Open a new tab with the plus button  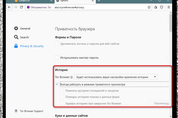(x=99, y=1)
